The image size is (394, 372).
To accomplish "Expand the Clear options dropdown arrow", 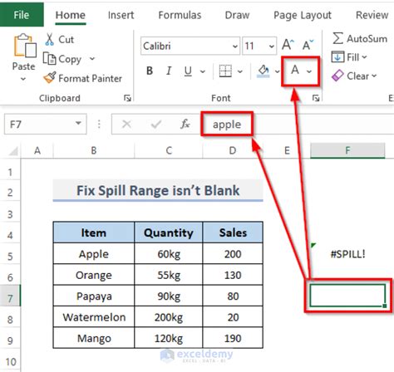I will tap(374, 76).
